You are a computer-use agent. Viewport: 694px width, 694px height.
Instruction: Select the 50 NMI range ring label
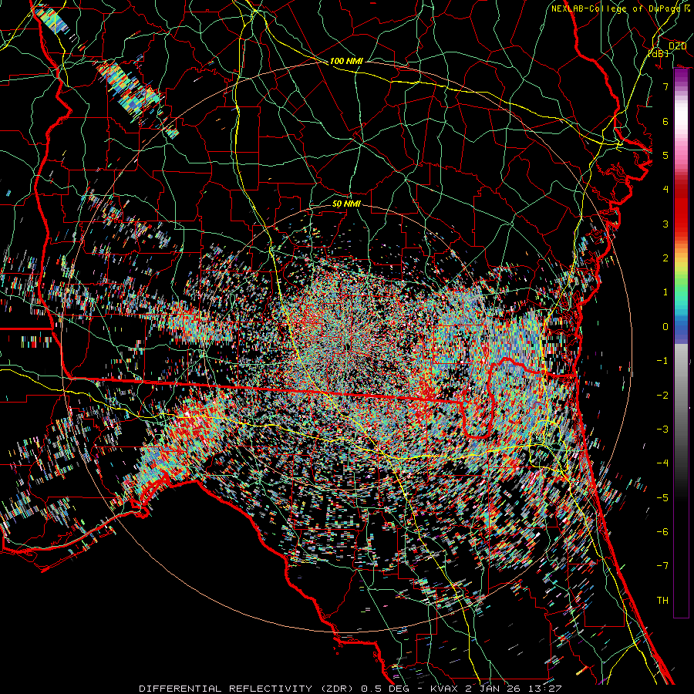coord(346,204)
